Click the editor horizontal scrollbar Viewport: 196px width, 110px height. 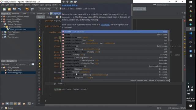(x=111, y=105)
